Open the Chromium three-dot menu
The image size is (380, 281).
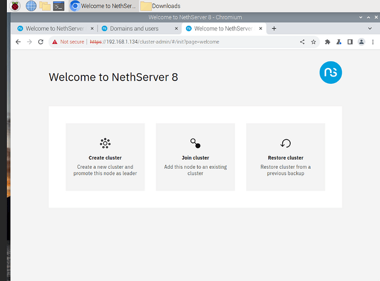click(x=373, y=42)
